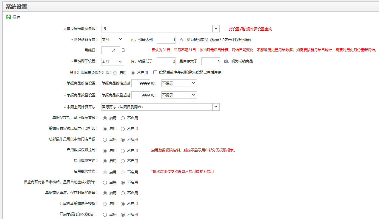This screenshot has height=219, width=379.
Task: Click the 单据商品价格超过 input showing 99999
Action: click(x=141, y=83)
